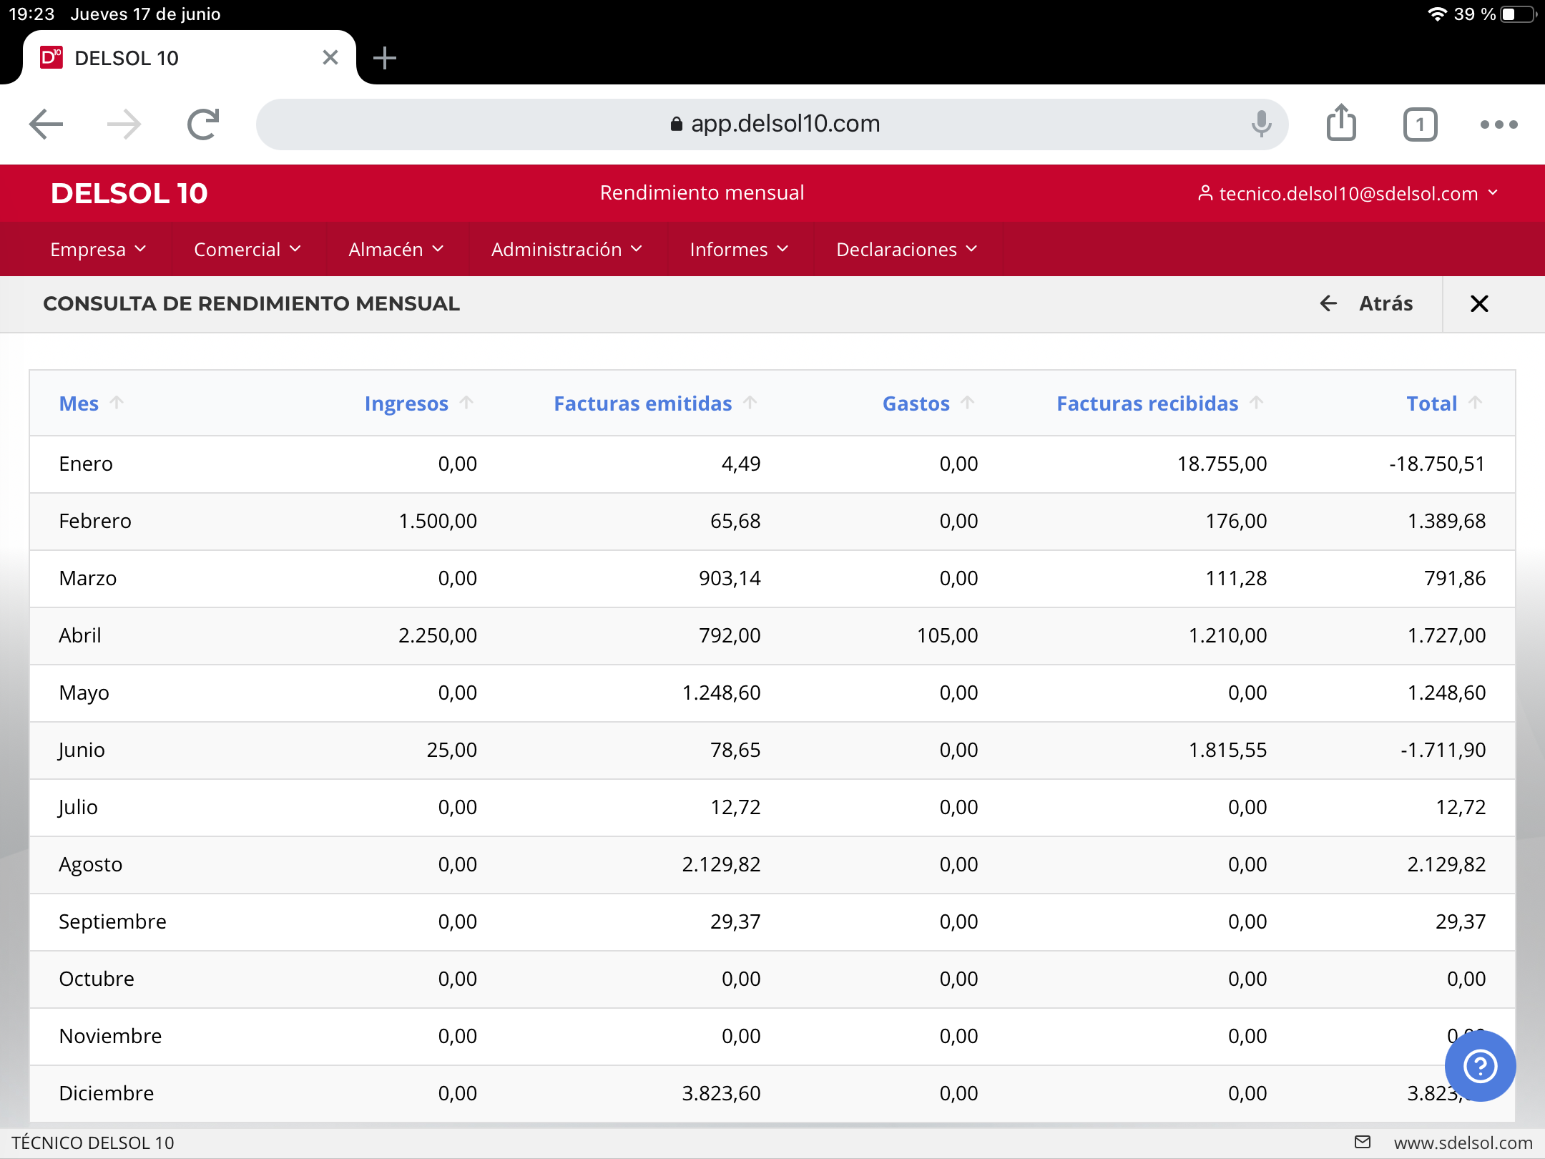The image size is (1545, 1159).
Task: Expand the Administración dropdown menu
Action: tap(566, 250)
